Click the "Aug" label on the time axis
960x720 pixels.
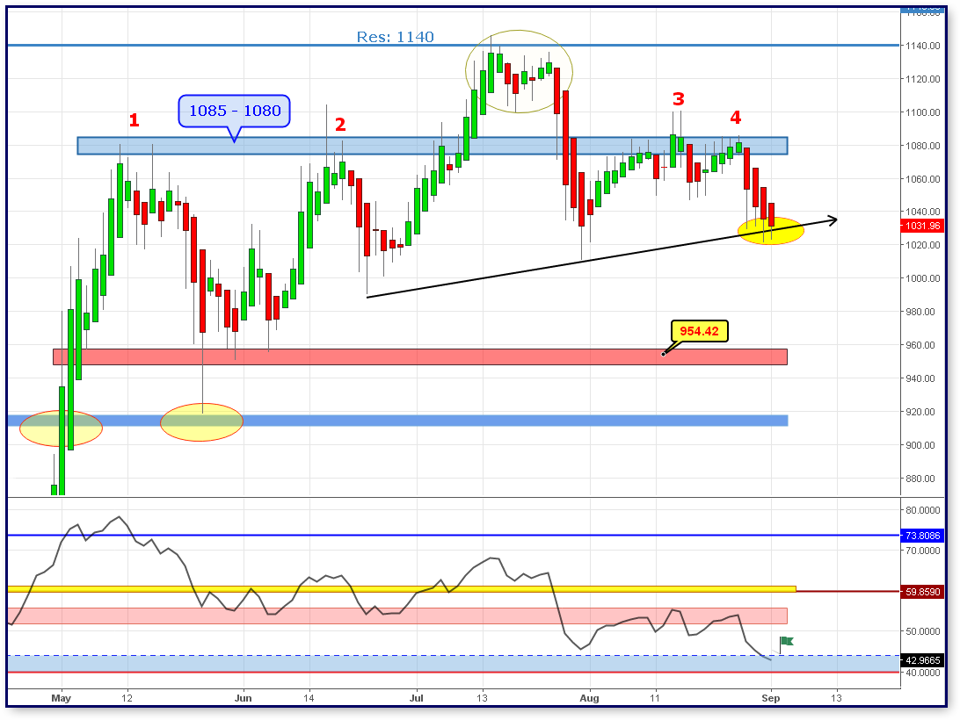[x=590, y=698]
